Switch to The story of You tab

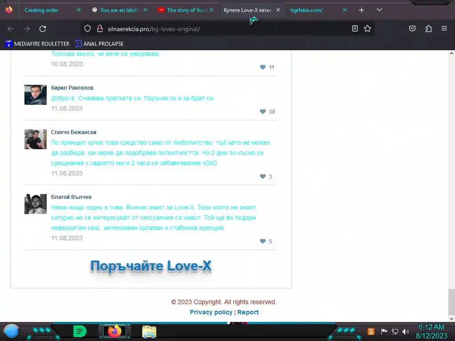pyautogui.click(x=184, y=10)
